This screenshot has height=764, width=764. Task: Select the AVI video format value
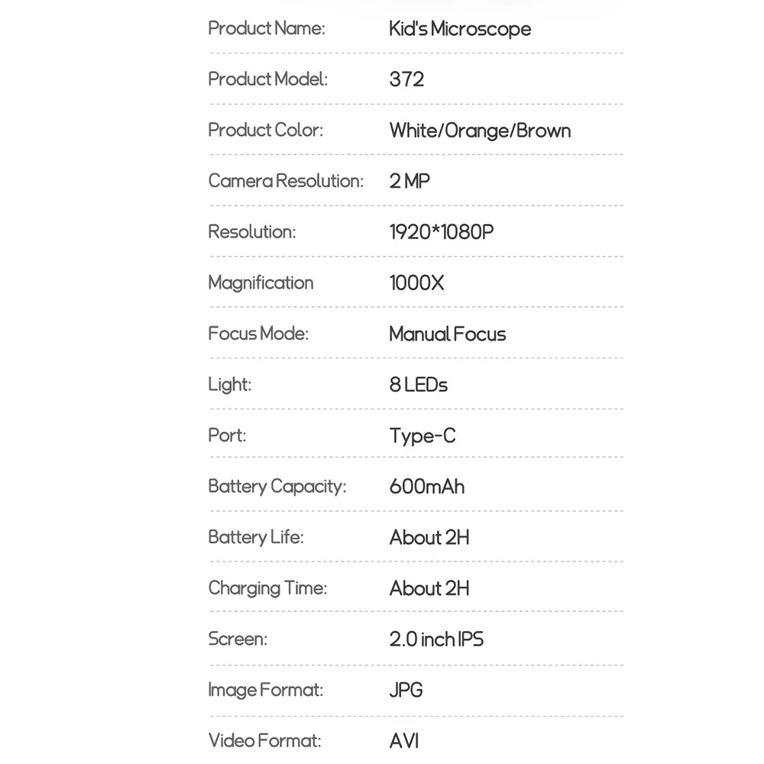click(x=404, y=741)
